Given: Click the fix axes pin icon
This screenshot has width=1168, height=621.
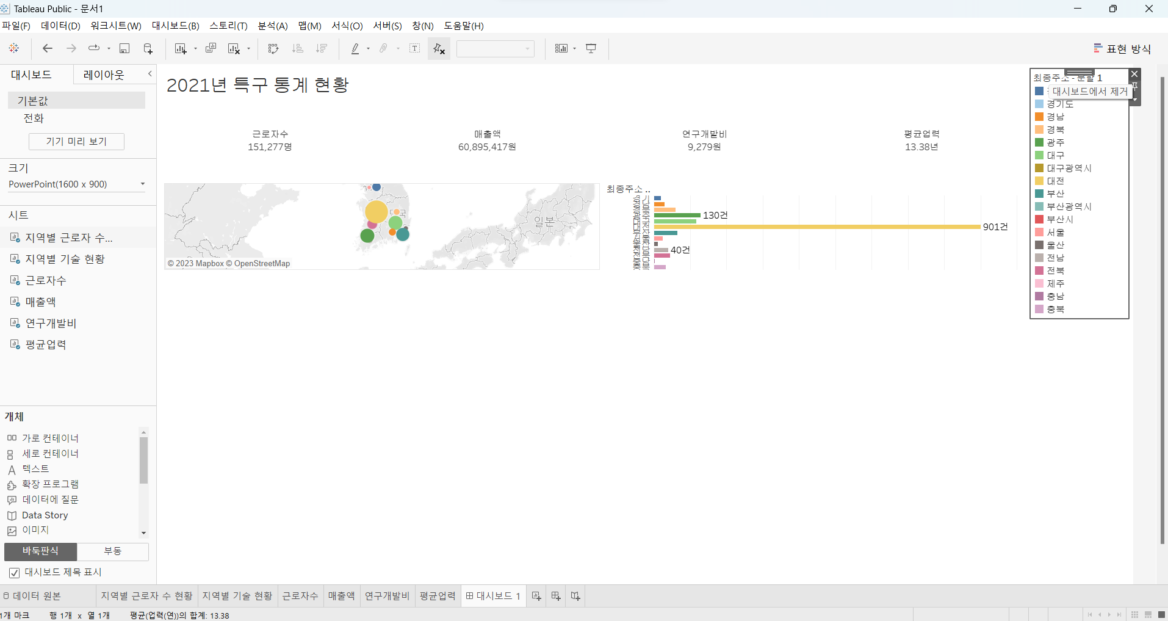Looking at the screenshot, I should click(439, 48).
